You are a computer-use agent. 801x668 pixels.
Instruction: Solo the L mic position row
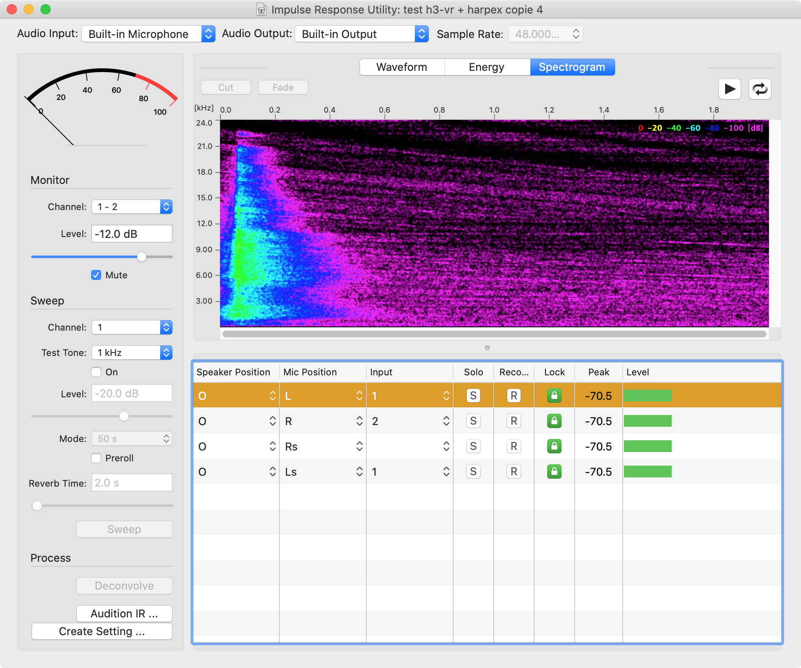(473, 396)
